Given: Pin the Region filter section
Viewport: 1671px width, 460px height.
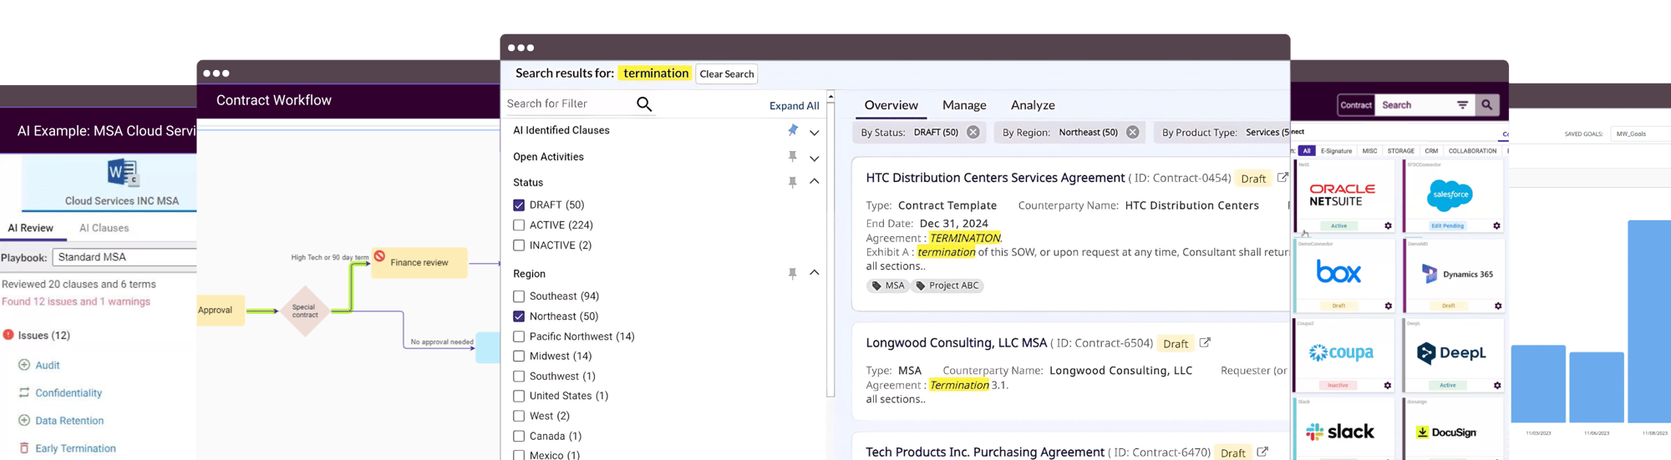Looking at the screenshot, I should 792,273.
